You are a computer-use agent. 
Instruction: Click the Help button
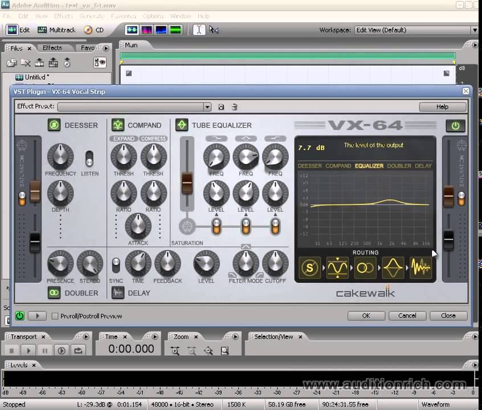[x=443, y=106]
